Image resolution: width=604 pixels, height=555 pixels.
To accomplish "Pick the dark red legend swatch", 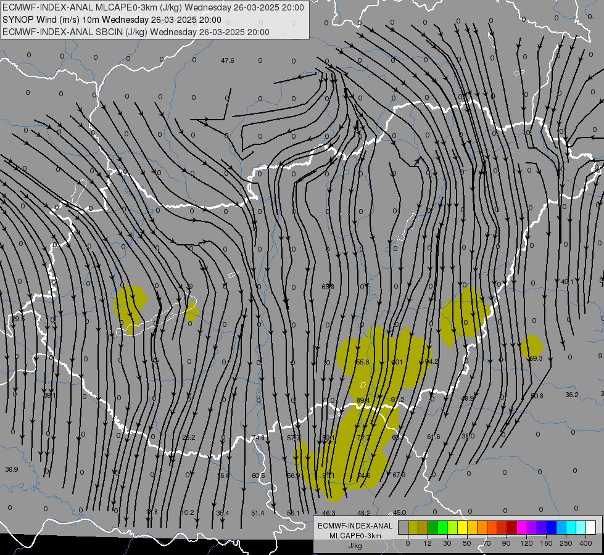I will (511, 527).
